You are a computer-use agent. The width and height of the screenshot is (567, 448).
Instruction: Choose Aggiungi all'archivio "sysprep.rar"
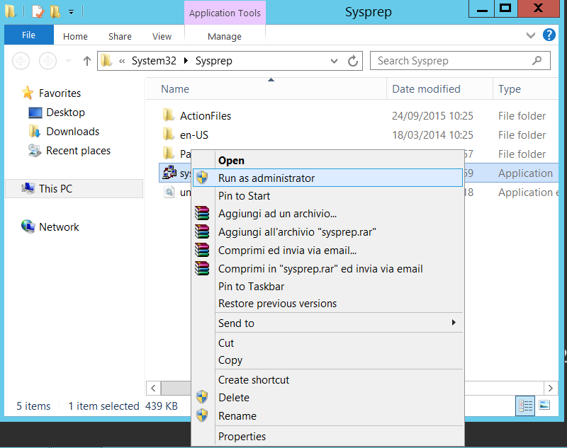point(327,232)
